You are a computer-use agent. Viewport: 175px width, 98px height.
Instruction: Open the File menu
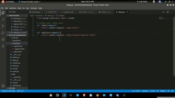click(2, 8)
